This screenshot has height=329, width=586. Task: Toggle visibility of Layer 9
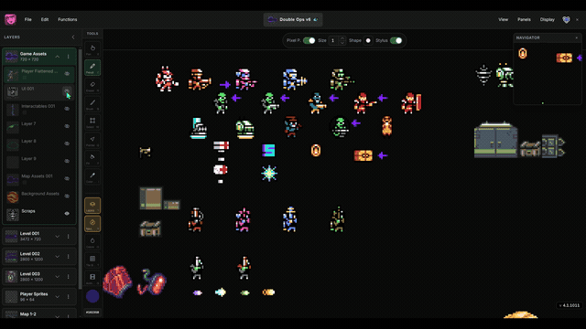[67, 161]
